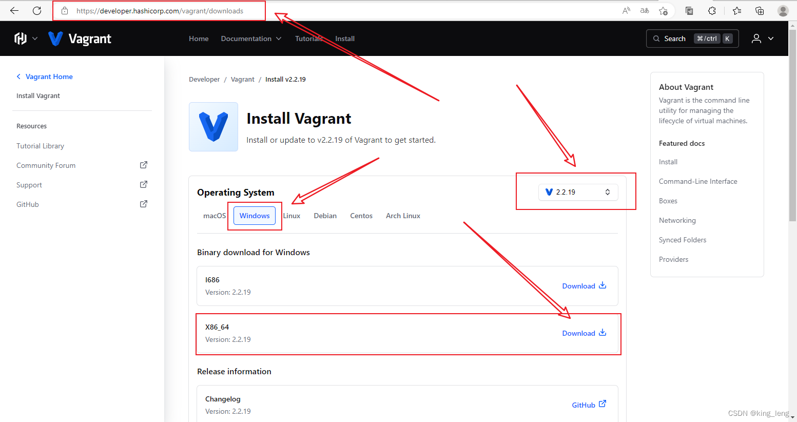This screenshot has width=797, height=422.
Task: Select the Windows tab
Action: pyautogui.click(x=255, y=216)
